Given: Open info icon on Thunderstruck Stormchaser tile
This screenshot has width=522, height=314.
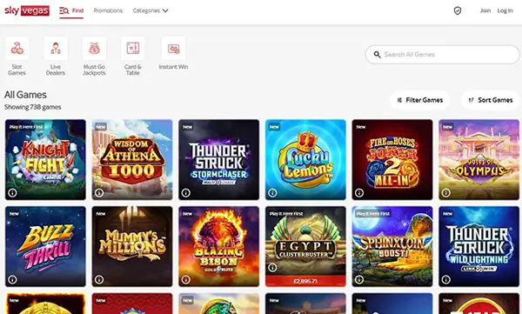Looking at the screenshot, I should (x=186, y=192).
